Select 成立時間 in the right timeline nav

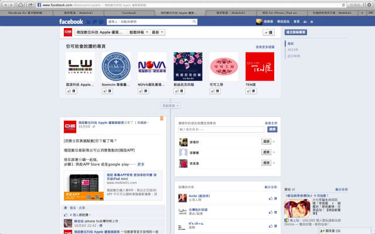pos(294,56)
